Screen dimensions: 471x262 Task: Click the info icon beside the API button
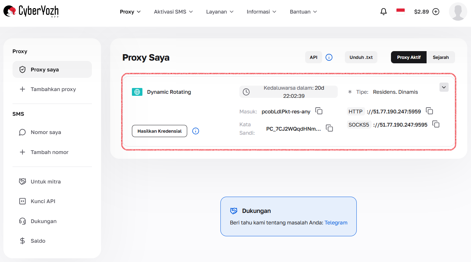pos(329,57)
